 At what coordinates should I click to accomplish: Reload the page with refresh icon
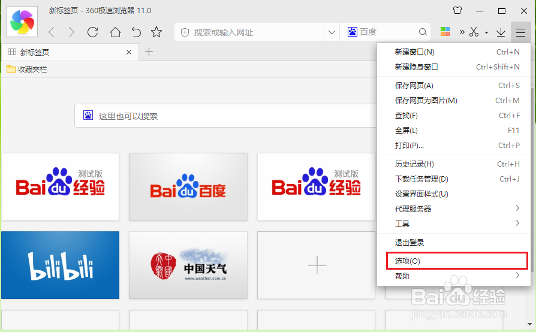(93, 32)
